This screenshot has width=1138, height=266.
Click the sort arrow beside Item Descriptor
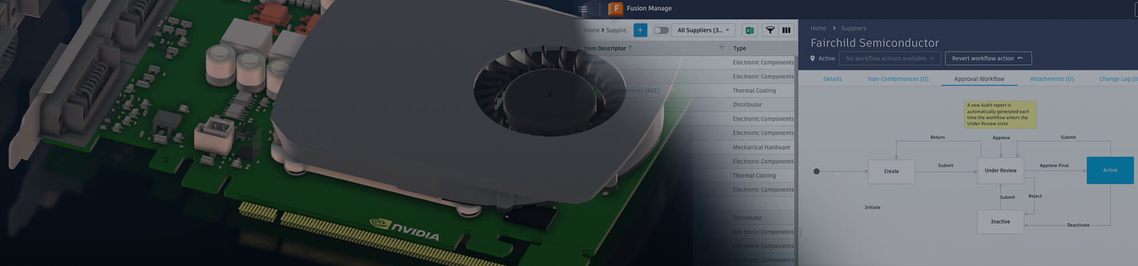[630, 48]
